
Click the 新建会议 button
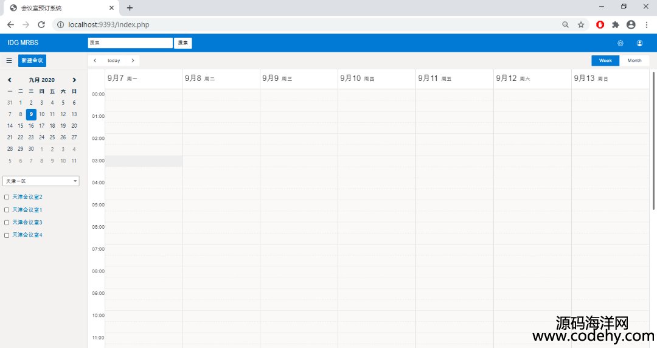coord(32,61)
